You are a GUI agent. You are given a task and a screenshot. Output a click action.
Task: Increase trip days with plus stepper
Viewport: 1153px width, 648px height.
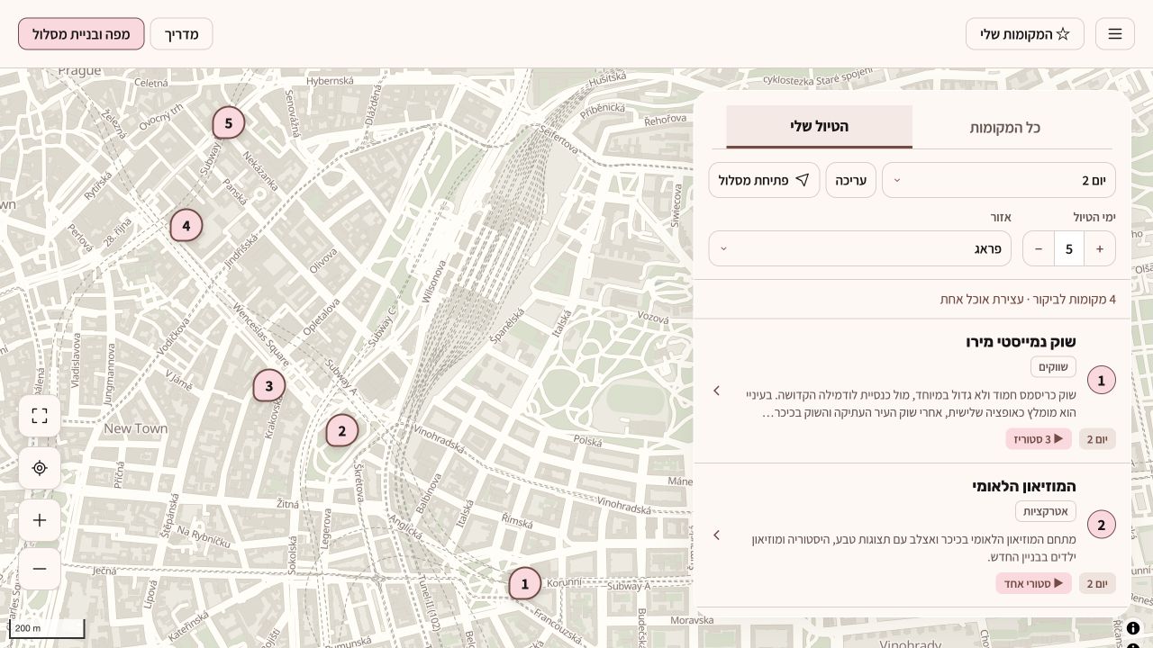[x=1100, y=248]
